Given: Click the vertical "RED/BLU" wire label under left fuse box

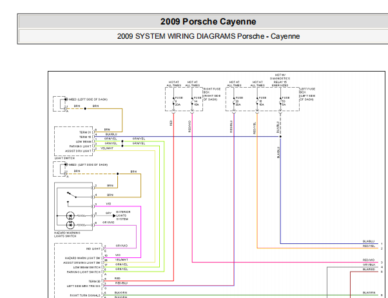Looking at the screenshot, I should [x=231, y=126].
